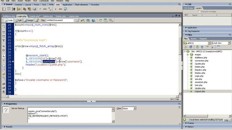Insert PHP URL variables icon

click(9, 9)
